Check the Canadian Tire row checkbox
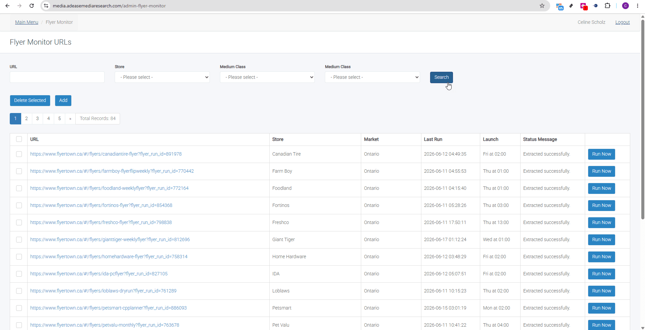Screen dimensions: 645x330 (x=19, y=154)
